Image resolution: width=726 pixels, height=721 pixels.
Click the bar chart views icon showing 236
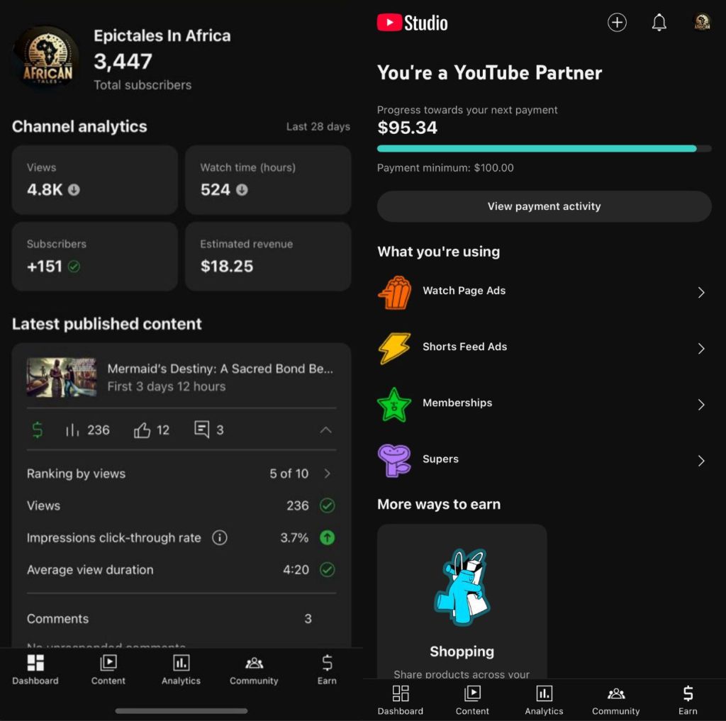(x=72, y=430)
